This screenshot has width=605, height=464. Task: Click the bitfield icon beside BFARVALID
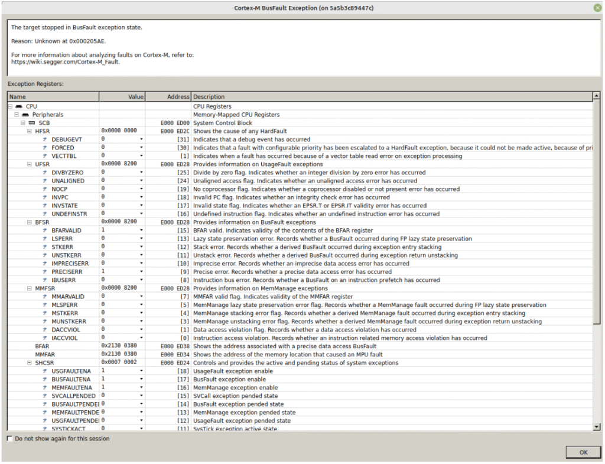coord(45,231)
